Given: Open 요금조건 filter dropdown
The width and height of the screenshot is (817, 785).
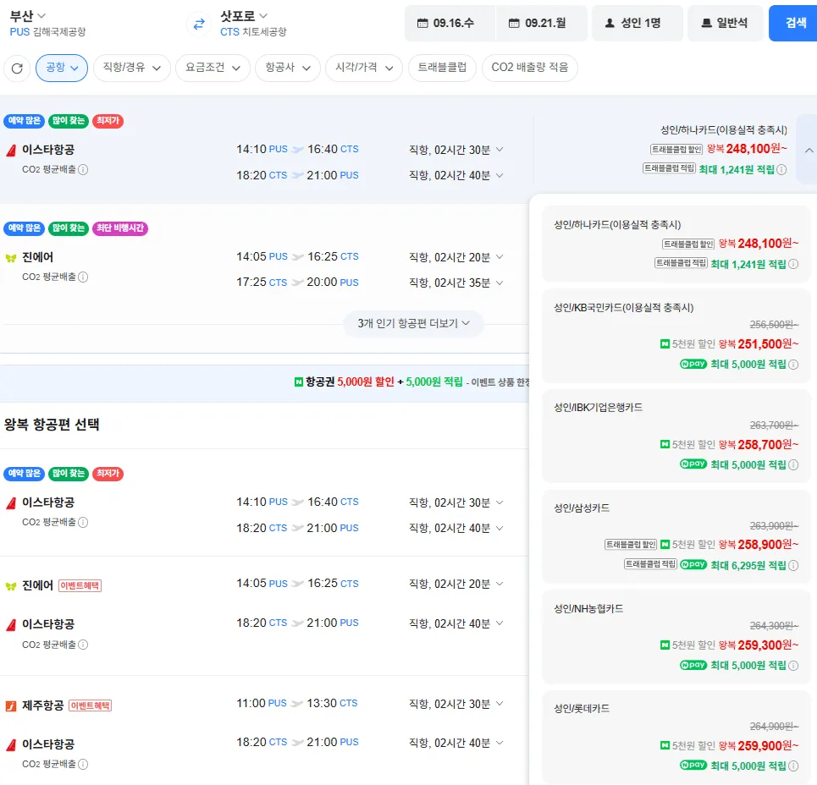Looking at the screenshot, I should point(213,68).
